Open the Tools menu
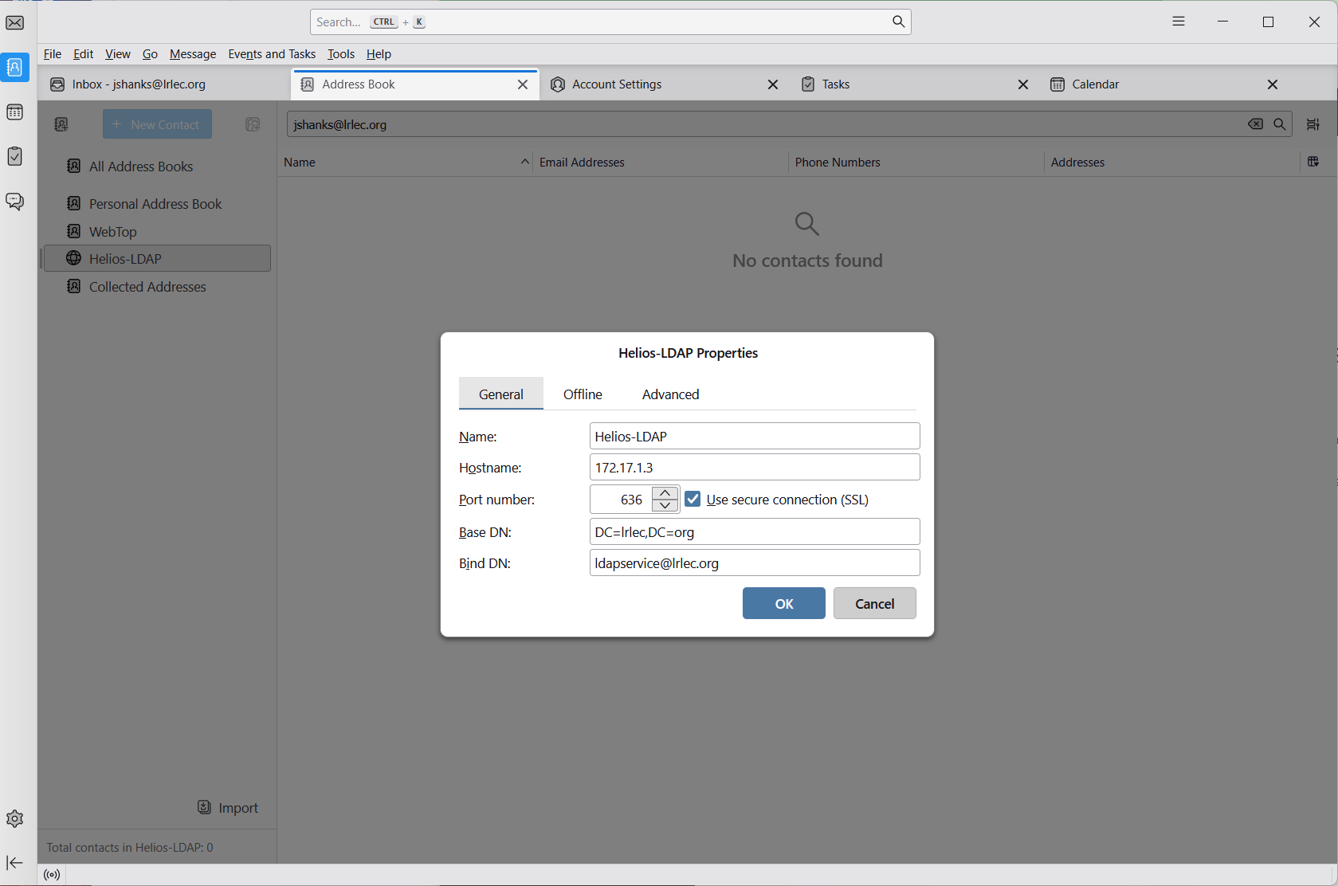This screenshot has width=1338, height=886. (x=340, y=54)
